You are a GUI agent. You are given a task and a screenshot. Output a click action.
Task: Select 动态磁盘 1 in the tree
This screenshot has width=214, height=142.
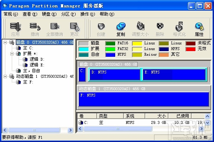[x=45, y=76]
